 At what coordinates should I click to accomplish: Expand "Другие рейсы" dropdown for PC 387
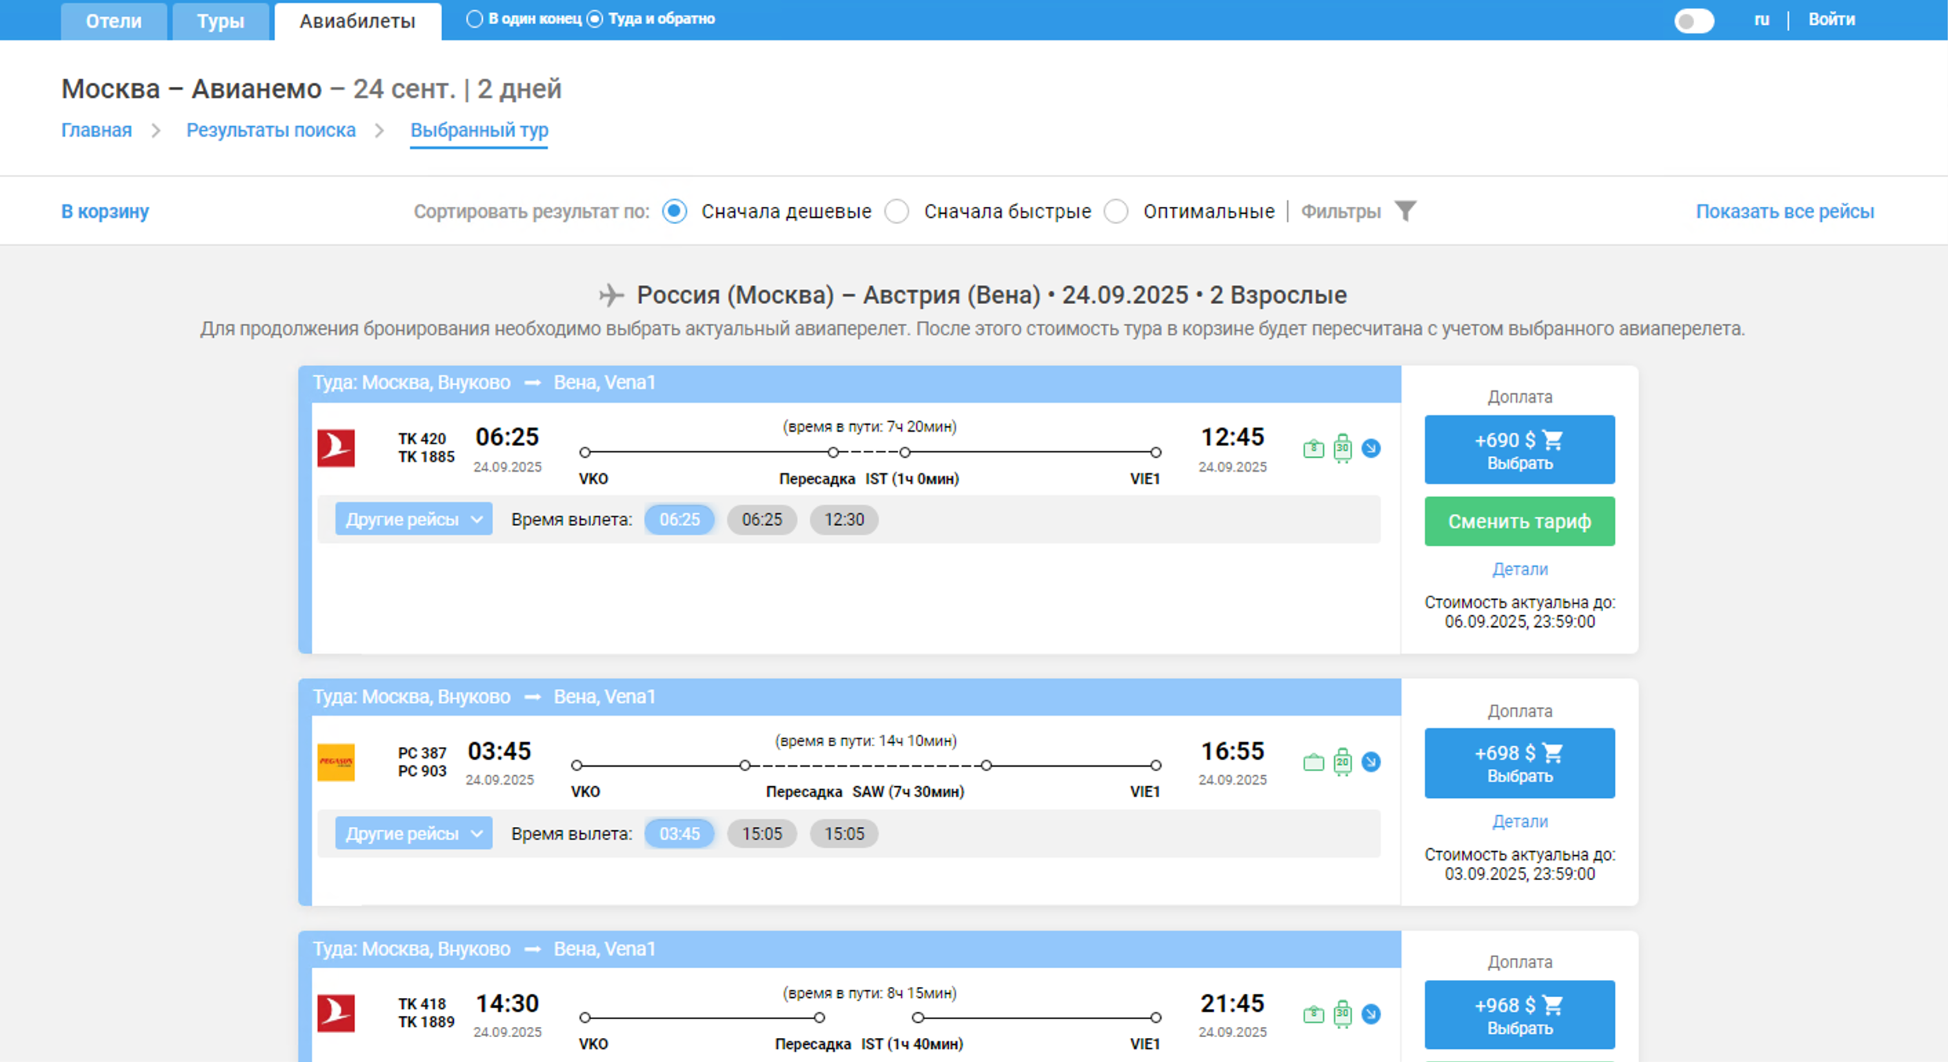pos(414,834)
